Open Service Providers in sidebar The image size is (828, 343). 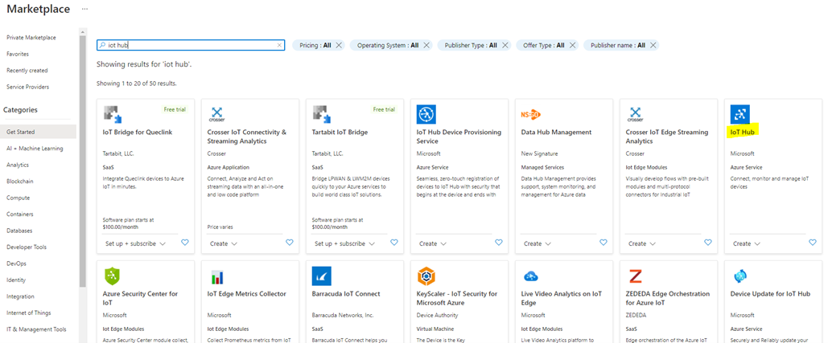pyautogui.click(x=27, y=87)
